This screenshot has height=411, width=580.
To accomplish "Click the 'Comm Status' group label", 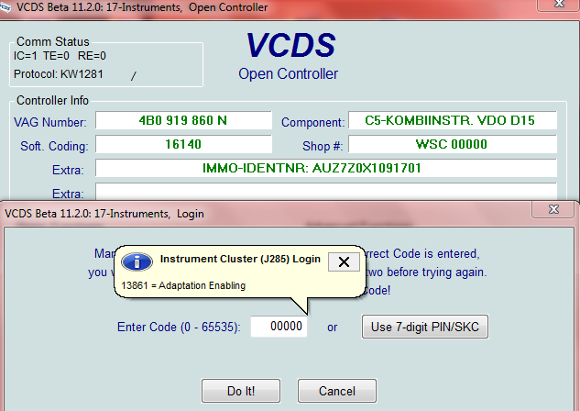I will click(53, 41).
